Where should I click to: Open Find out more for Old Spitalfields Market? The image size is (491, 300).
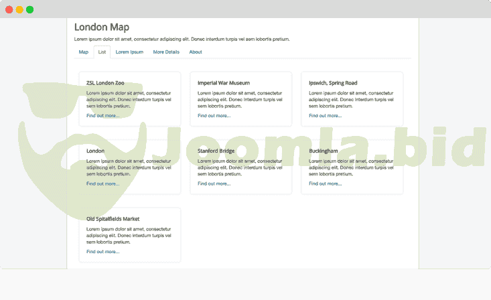point(103,252)
